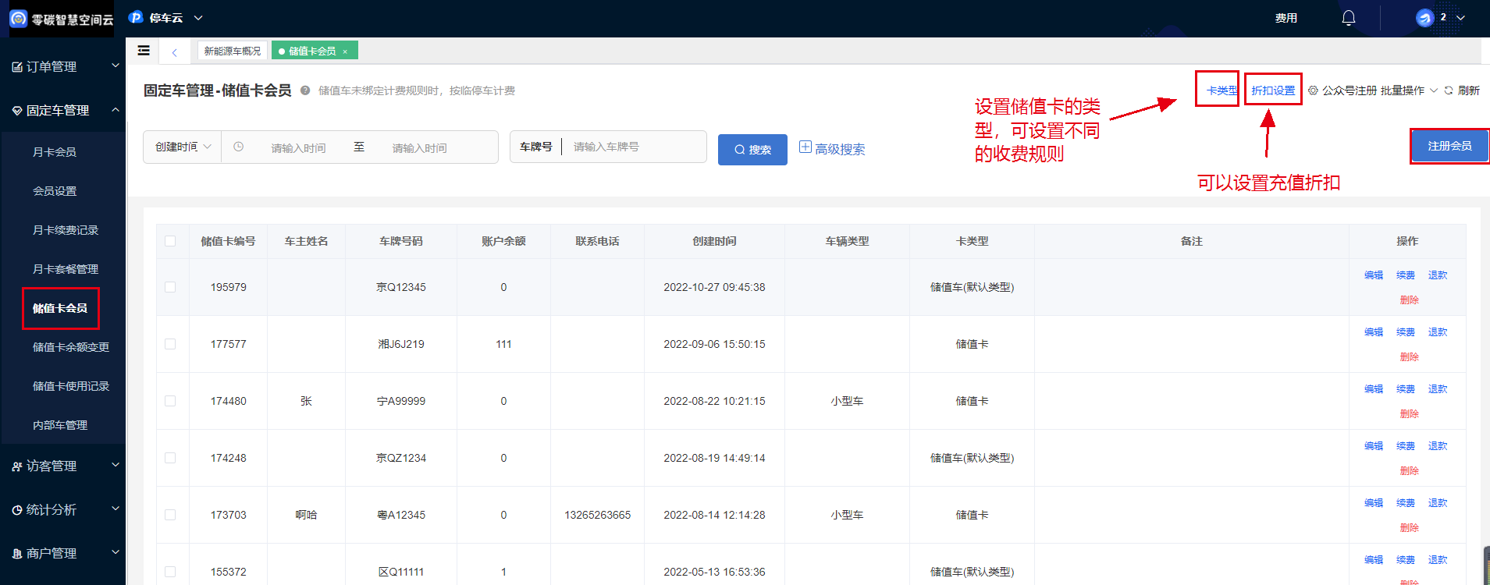Click 编辑 for card 173703
The height and width of the screenshot is (585, 1490).
click(1374, 503)
